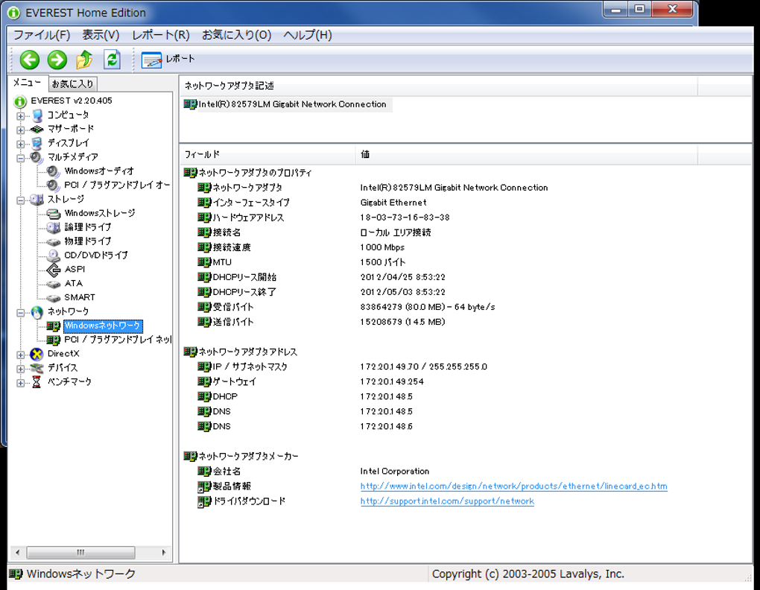Click the ディスプレイ monitor icon in tree
Image resolution: width=760 pixels, height=590 pixels.
37,143
